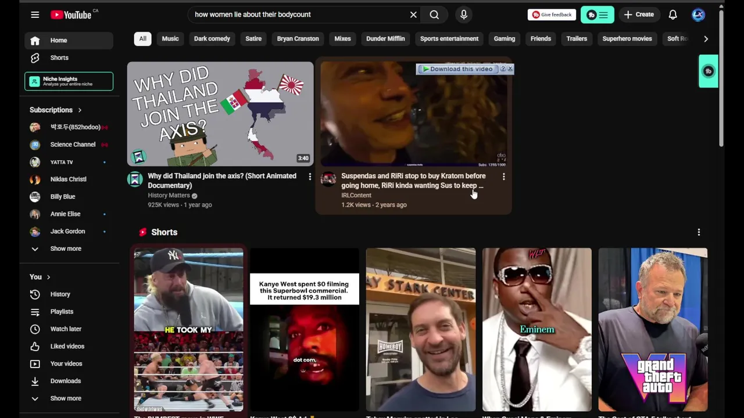Select the Music filter chip
Image resolution: width=744 pixels, height=418 pixels.
[170, 39]
